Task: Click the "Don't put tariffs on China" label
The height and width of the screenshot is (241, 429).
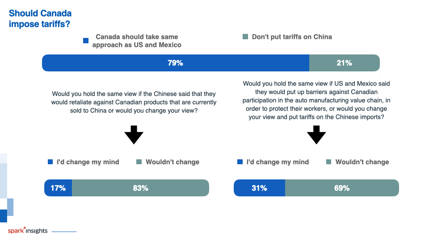Action: tap(292, 37)
